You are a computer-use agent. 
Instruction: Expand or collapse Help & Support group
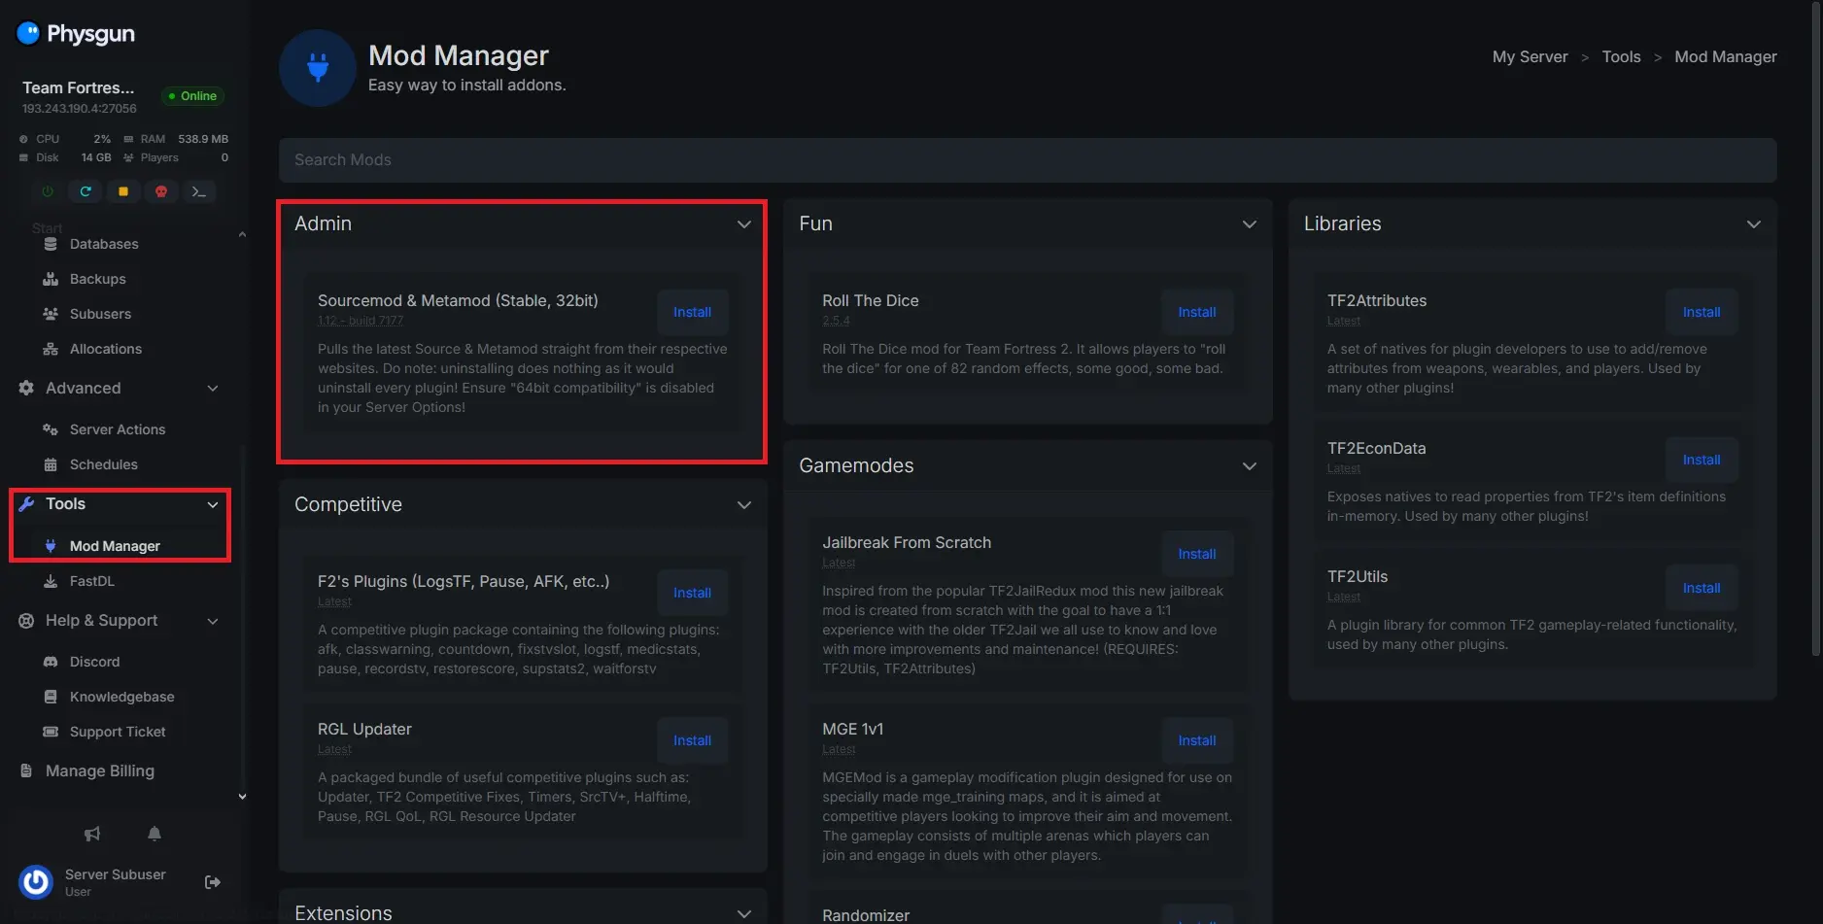213,621
